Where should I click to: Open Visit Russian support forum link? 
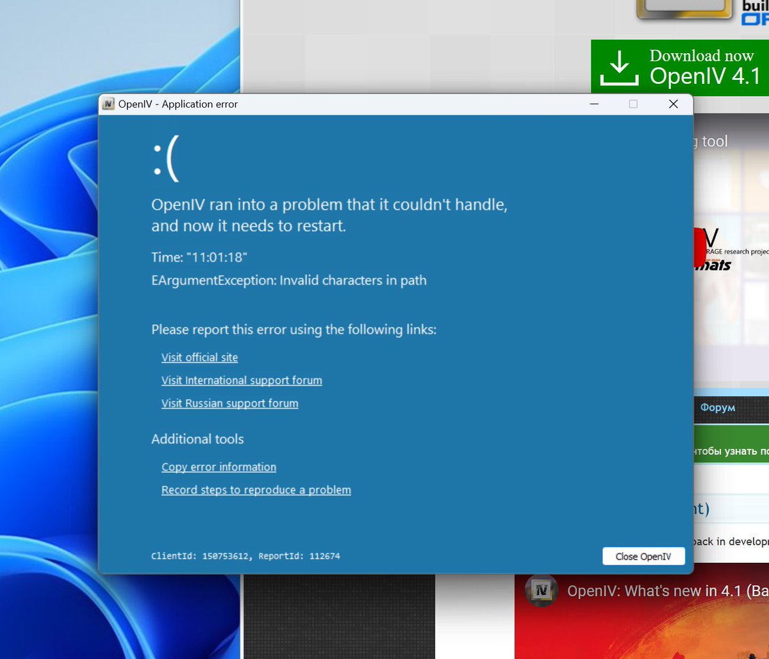[229, 403]
